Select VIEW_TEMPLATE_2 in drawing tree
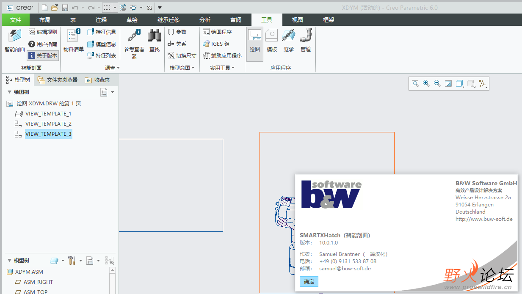This screenshot has height=294, width=522. (48, 124)
